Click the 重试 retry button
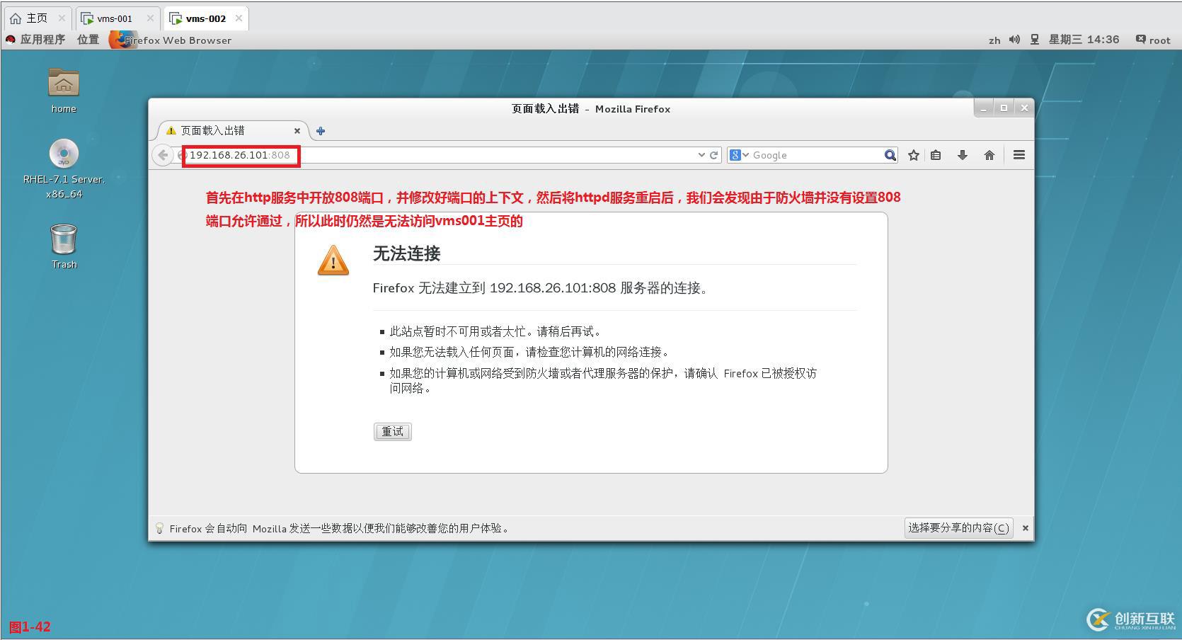 (x=392, y=431)
